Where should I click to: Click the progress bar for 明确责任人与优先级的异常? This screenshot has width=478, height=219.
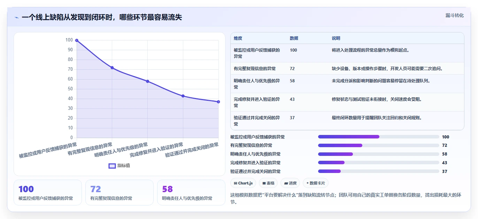(x=379, y=154)
